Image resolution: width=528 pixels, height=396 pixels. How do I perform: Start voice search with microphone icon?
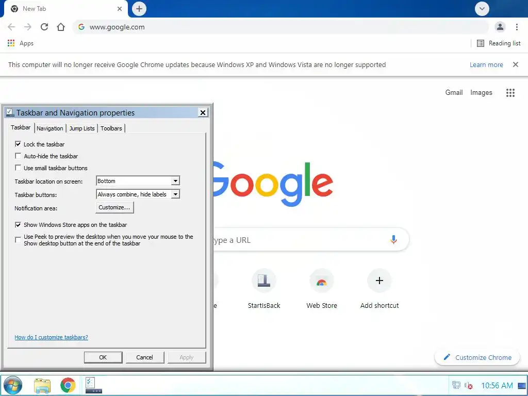tap(393, 239)
